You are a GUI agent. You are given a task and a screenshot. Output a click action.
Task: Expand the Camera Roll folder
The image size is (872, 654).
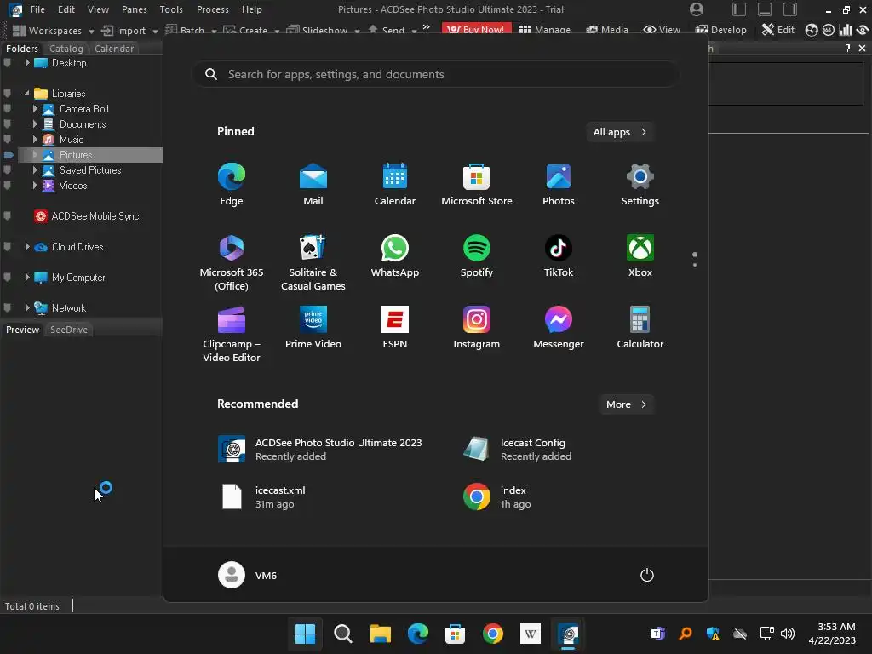[x=34, y=109]
